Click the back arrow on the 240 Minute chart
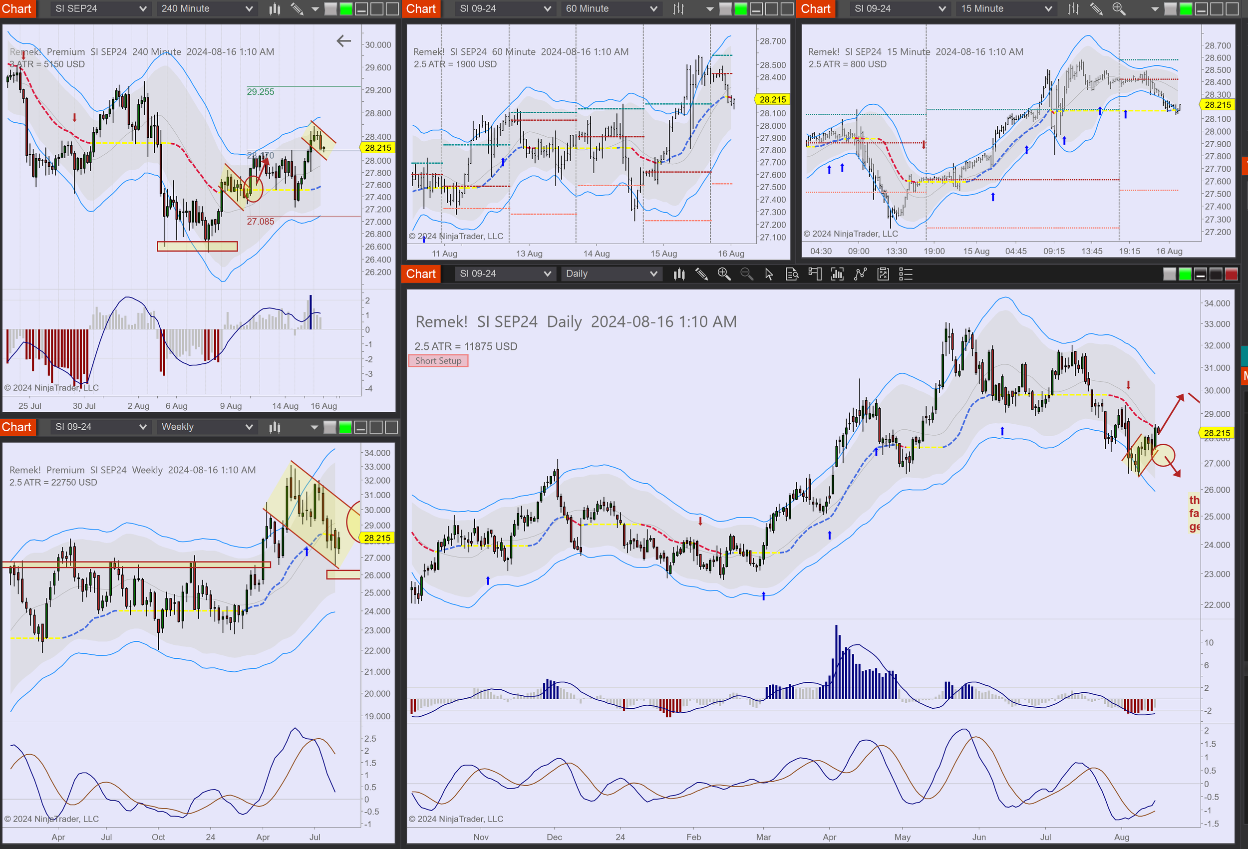 point(343,41)
